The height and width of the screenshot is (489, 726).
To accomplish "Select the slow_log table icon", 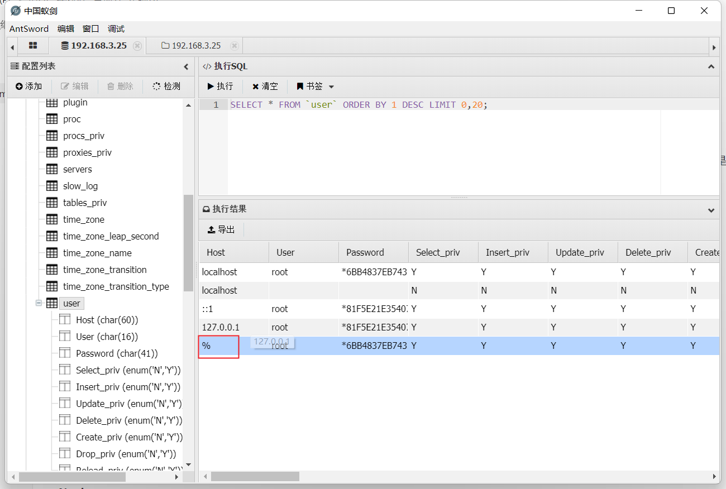I will [x=52, y=186].
